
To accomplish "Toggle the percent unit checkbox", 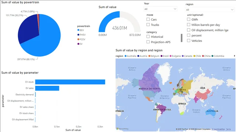I will (x=188, y=35).
